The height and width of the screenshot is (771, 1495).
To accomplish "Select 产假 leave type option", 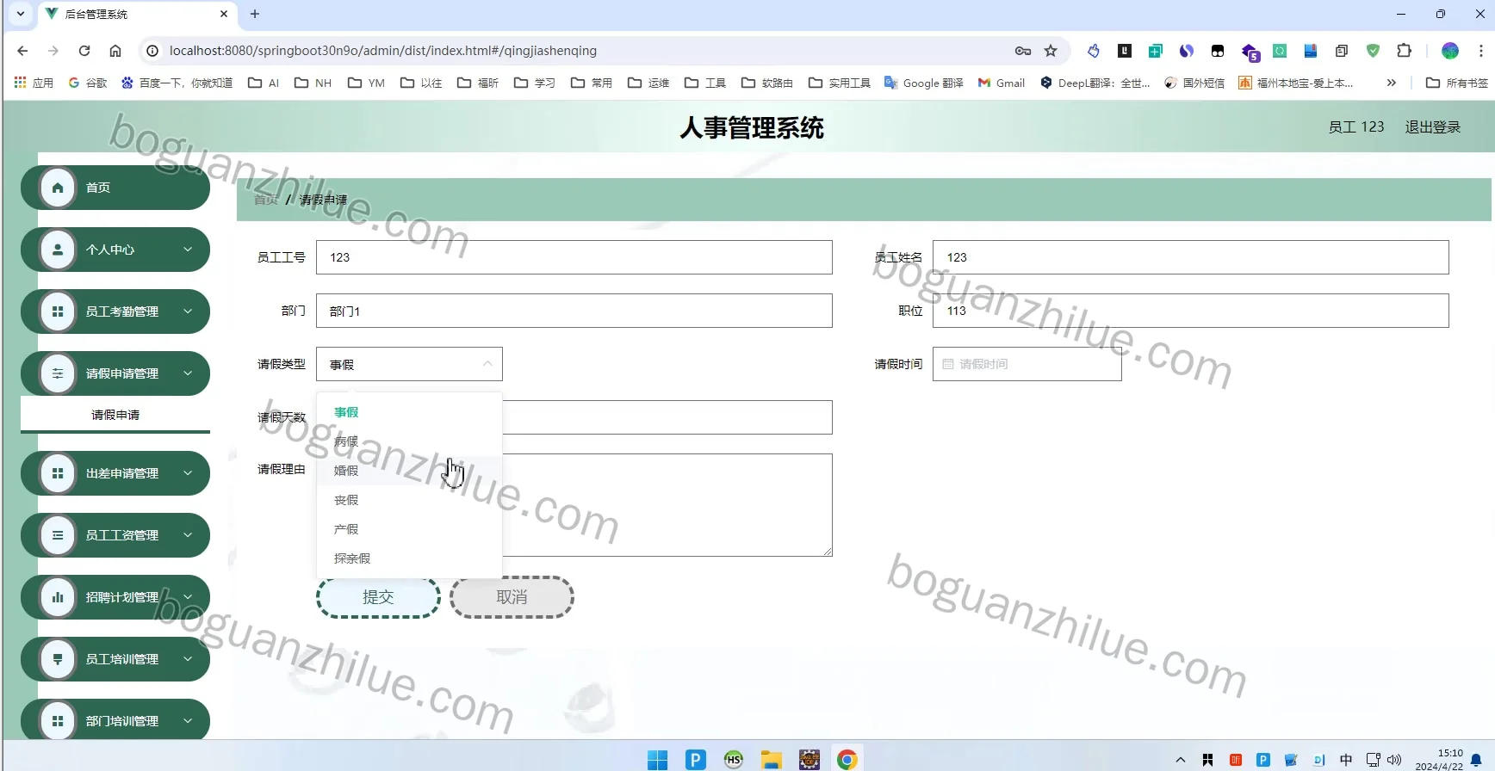I will tap(409, 529).
